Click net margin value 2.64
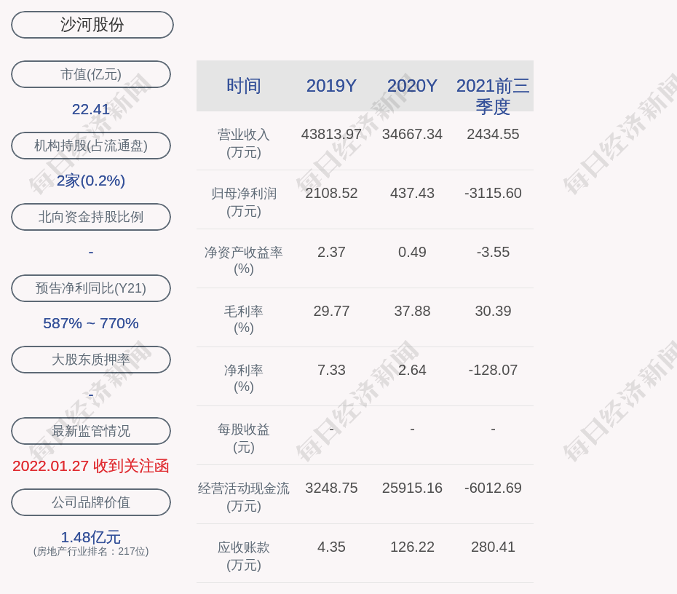Viewport: 677px width, 594px height. click(x=412, y=370)
